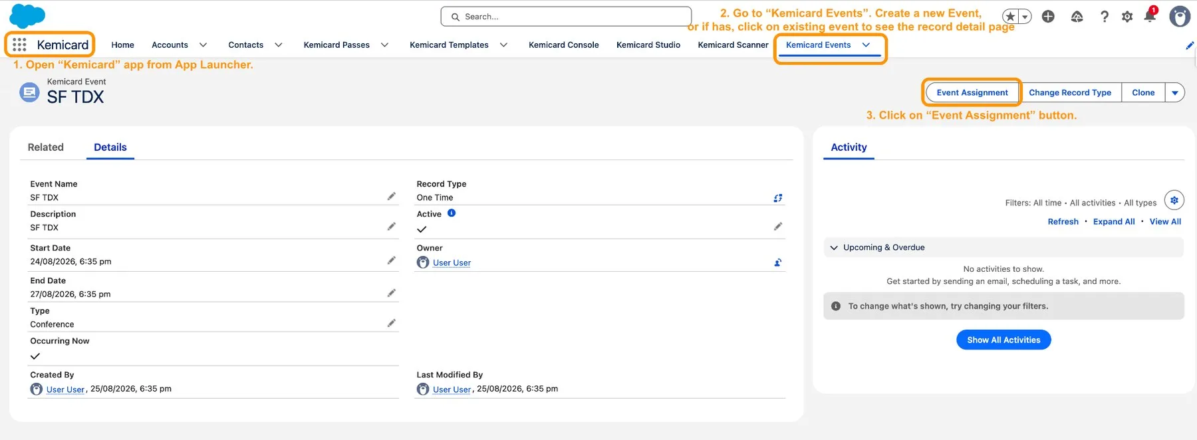Image resolution: width=1197 pixels, height=440 pixels.
Task: Open the App Launcher grid icon
Action: [x=19, y=45]
